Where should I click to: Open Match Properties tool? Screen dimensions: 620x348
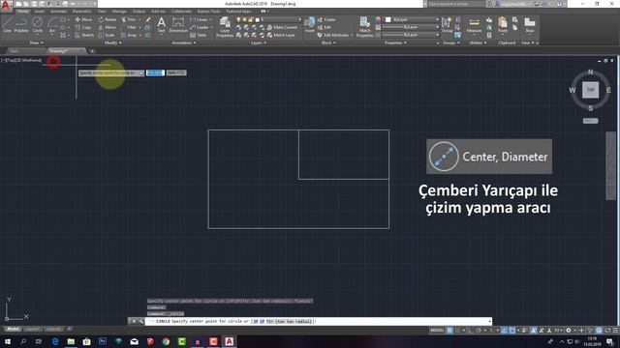[364, 27]
